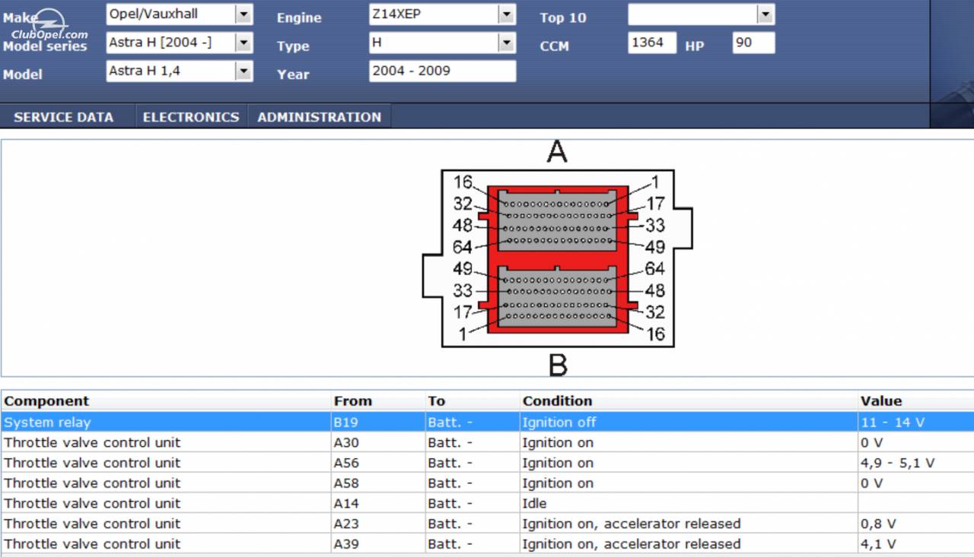Click the A39 pin cell

(377, 544)
